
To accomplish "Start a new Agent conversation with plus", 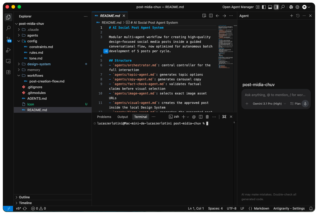I will pos(291,16).
